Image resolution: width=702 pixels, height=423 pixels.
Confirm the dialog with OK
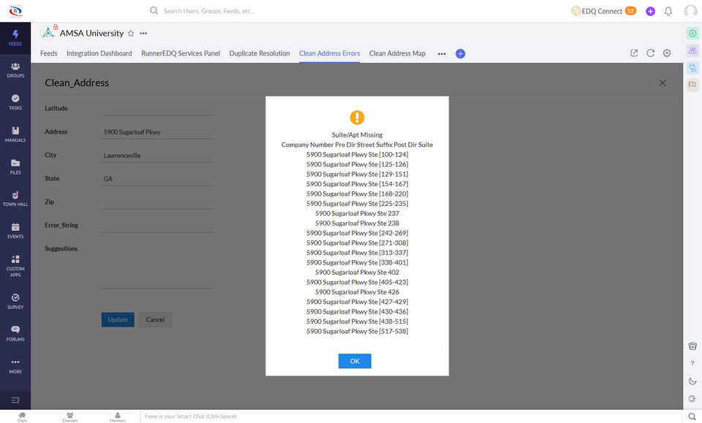(355, 362)
